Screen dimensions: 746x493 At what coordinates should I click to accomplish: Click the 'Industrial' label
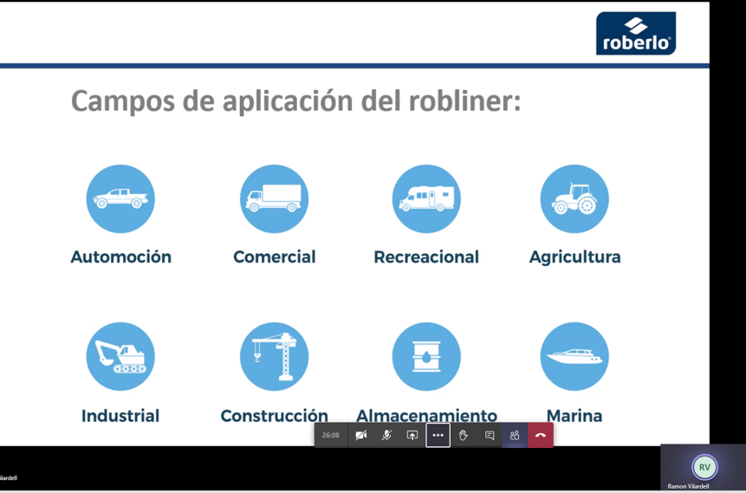120,415
